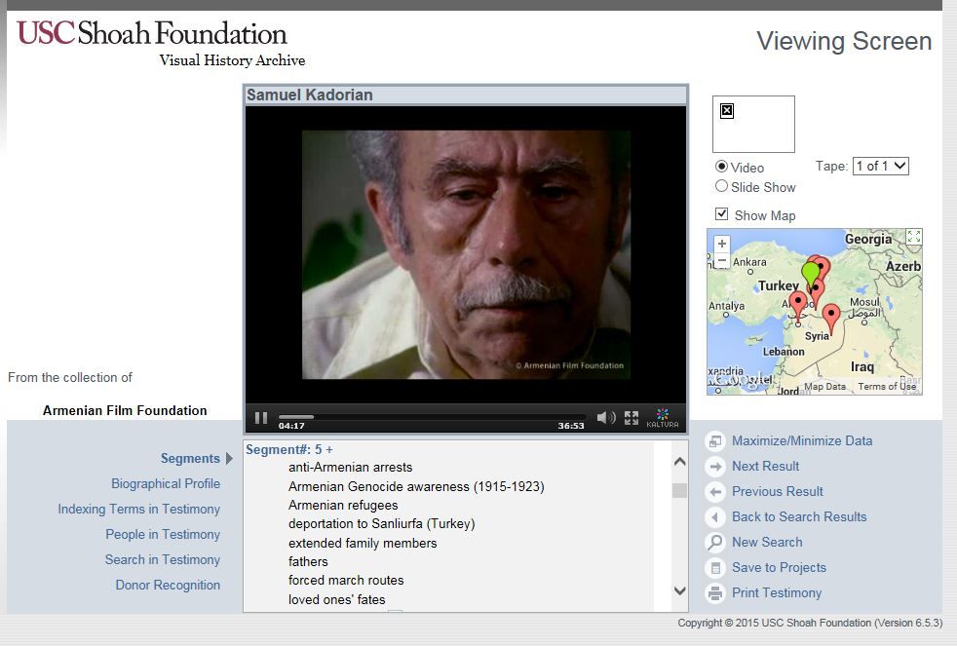The height and width of the screenshot is (646, 957).
Task: Select 'extended family members' term
Action: click(x=363, y=543)
